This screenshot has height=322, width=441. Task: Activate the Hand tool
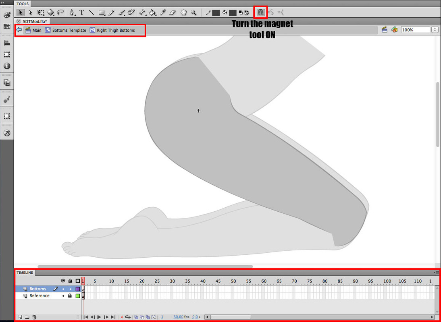184,12
